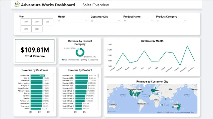Click the February axis label
213x119 pixels.
point(119,69)
